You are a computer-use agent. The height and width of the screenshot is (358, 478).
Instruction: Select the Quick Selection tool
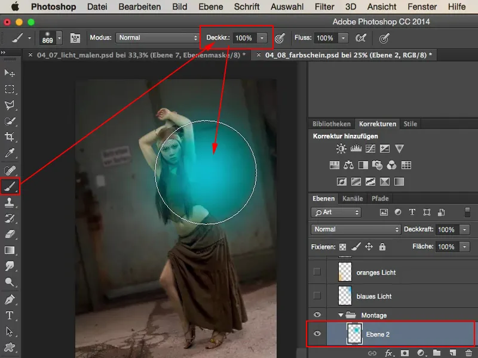click(x=10, y=121)
